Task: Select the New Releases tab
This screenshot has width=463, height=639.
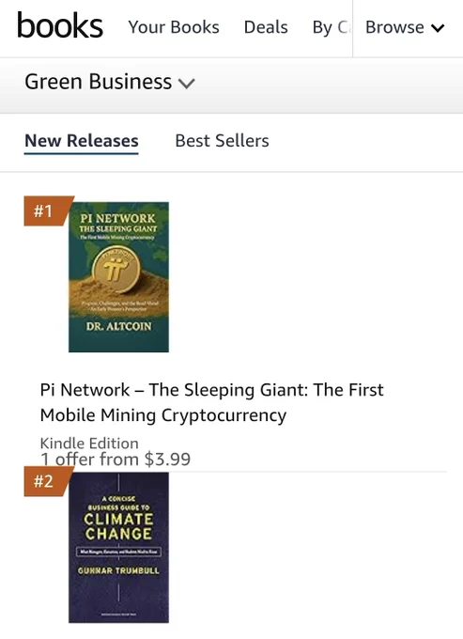Action: (x=82, y=141)
